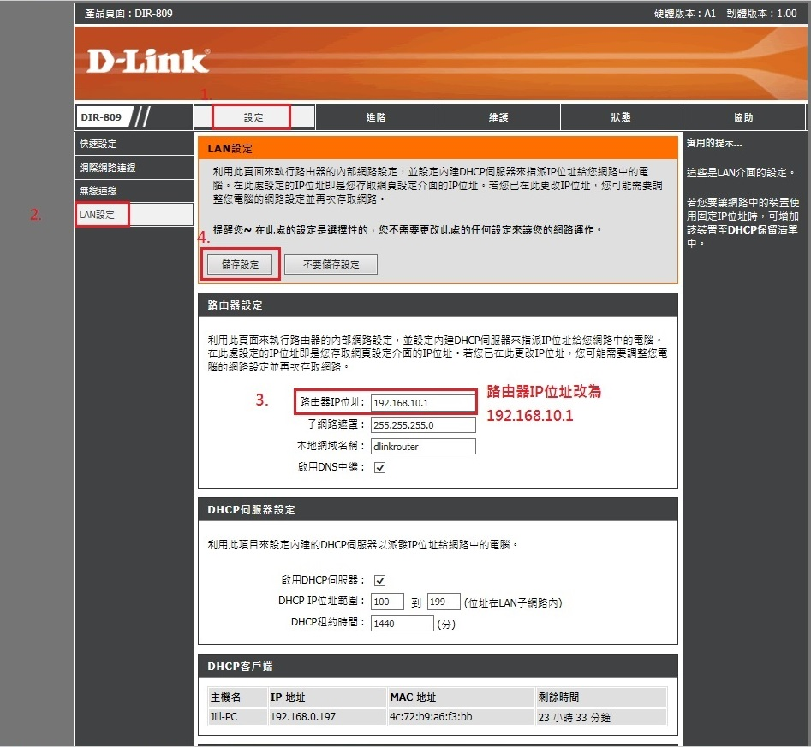Click the D-Link logo
Image resolution: width=811 pixels, height=747 pixels.
147,61
